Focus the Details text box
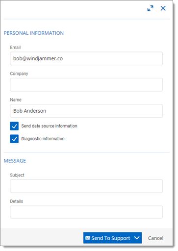 (x=86, y=212)
